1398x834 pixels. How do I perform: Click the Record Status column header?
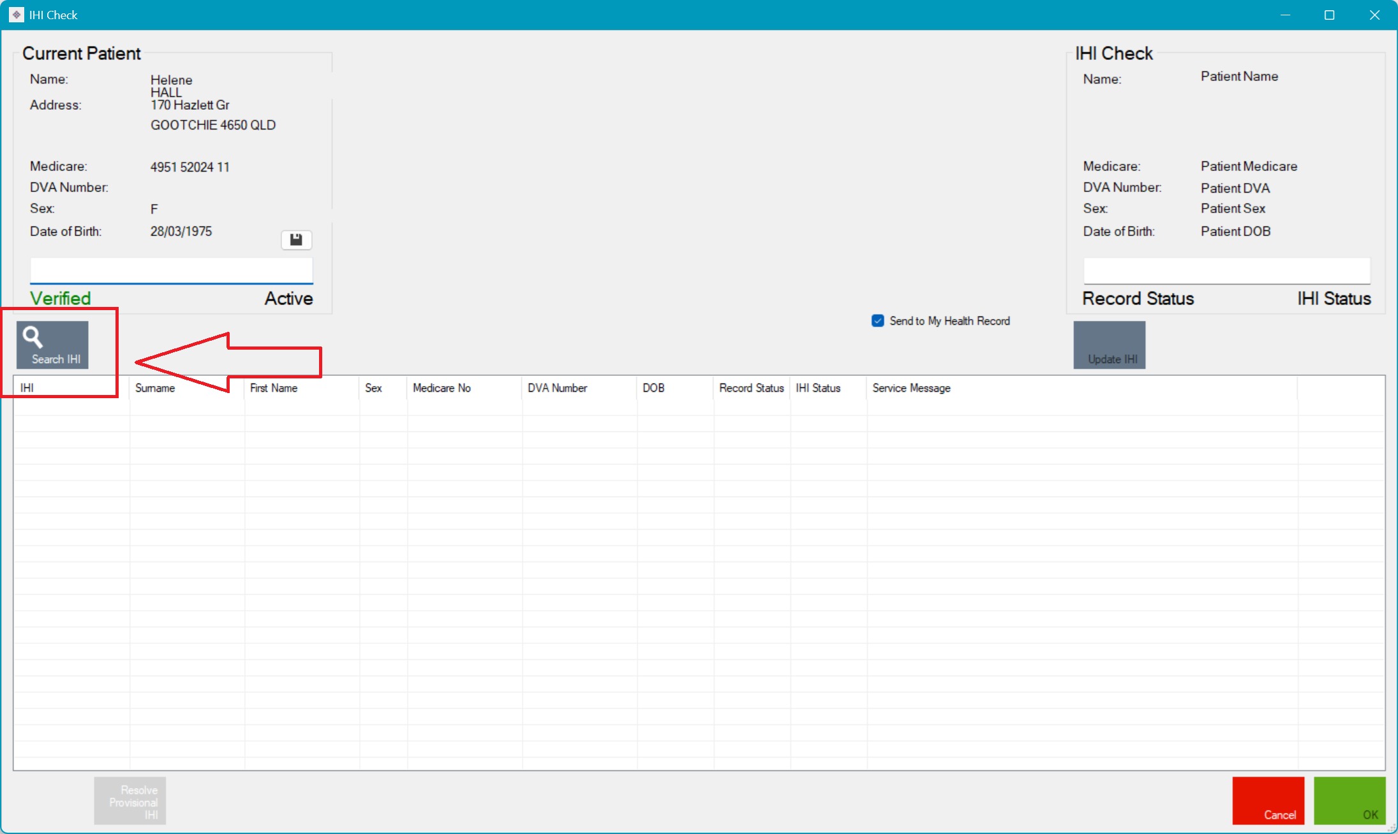(x=751, y=388)
